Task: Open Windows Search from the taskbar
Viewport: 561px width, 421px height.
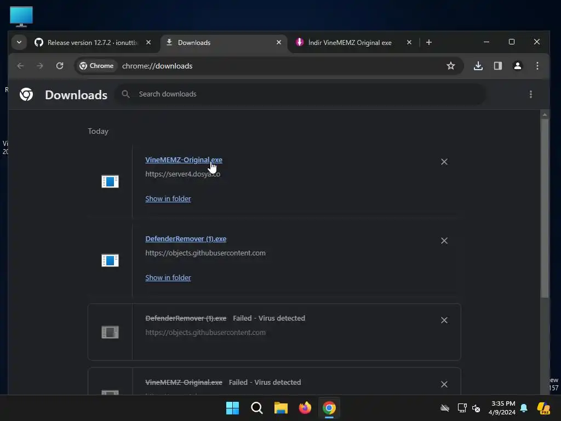Action: tap(256, 408)
